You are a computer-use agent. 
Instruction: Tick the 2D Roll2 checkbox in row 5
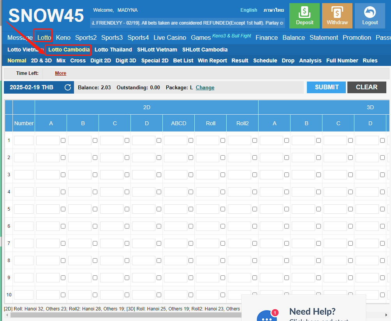click(x=255, y=209)
